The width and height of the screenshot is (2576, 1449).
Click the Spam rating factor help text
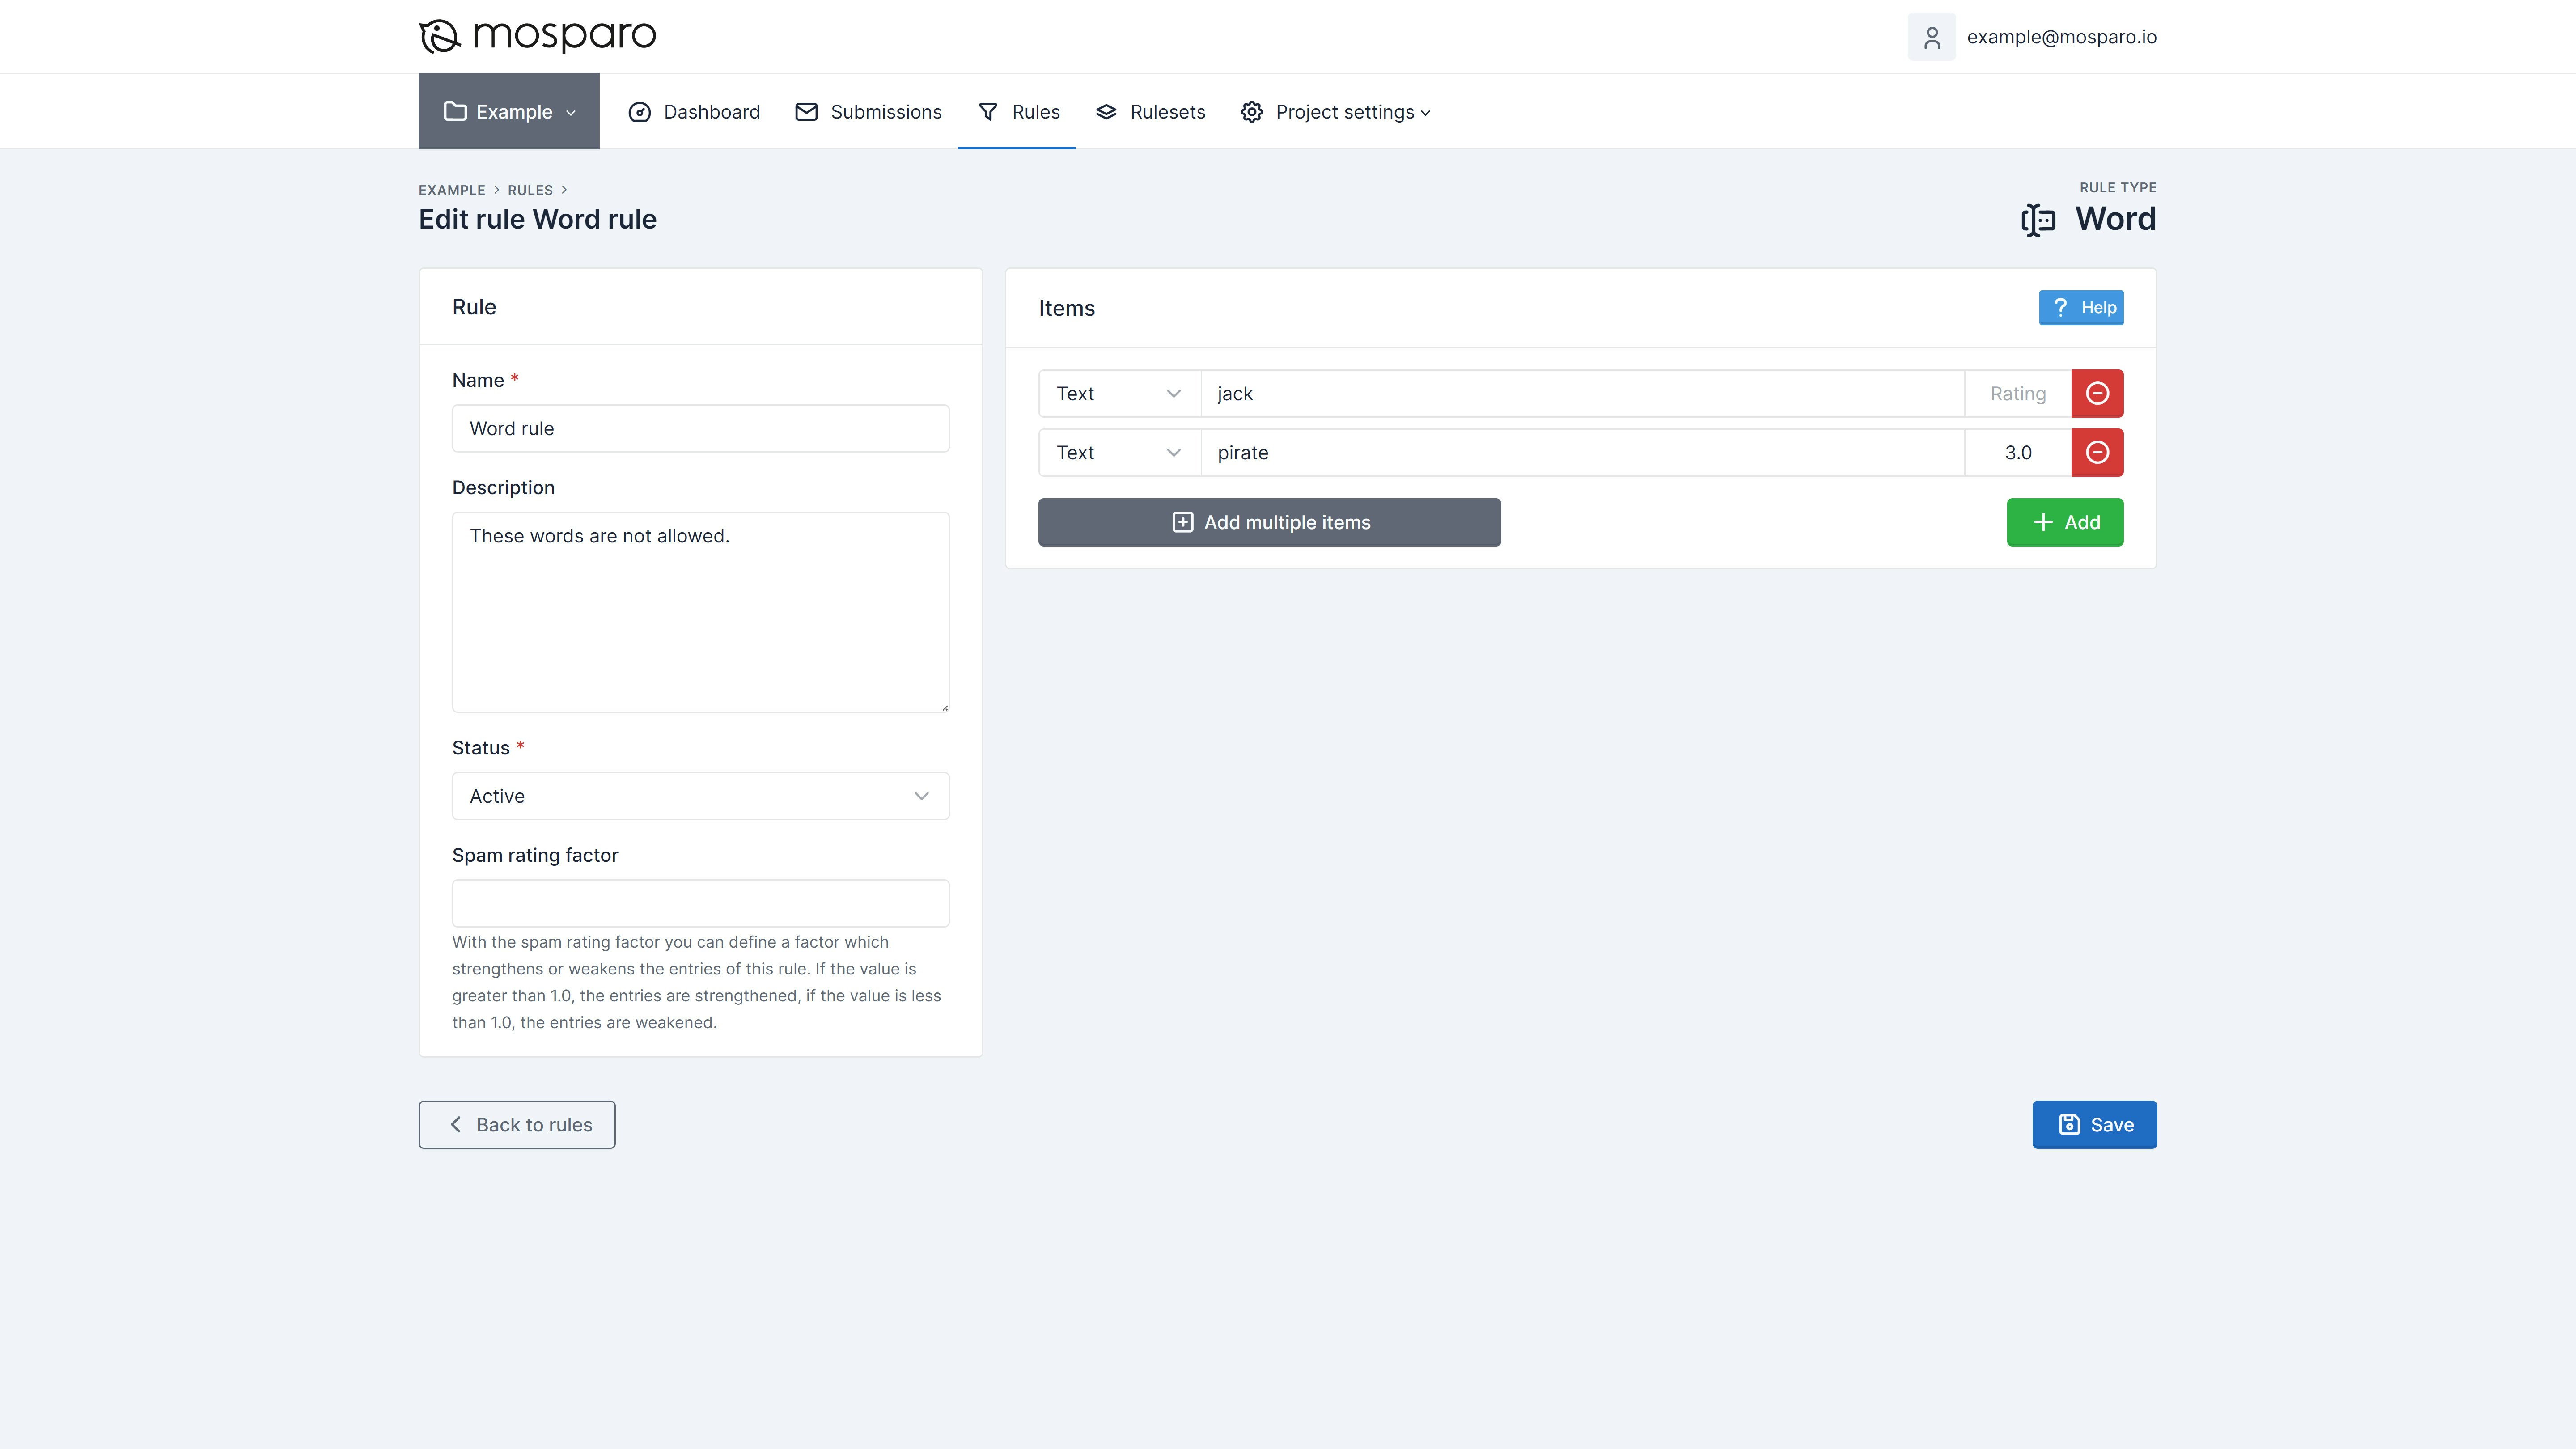click(697, 982)
